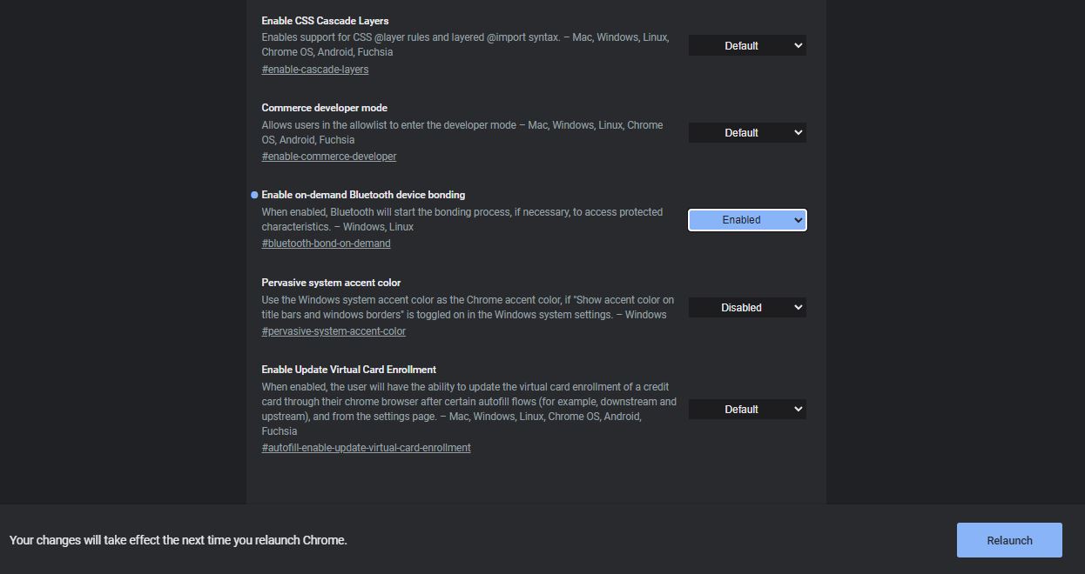This screenshot has height=574, width=1085.
Task: Select the Pervasive system accent color heading
Action: click(331, 283)
